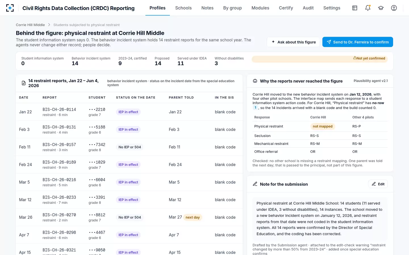The image size is (409, 255).
Task: Open the notifications bell
Action: click(368, 8)
